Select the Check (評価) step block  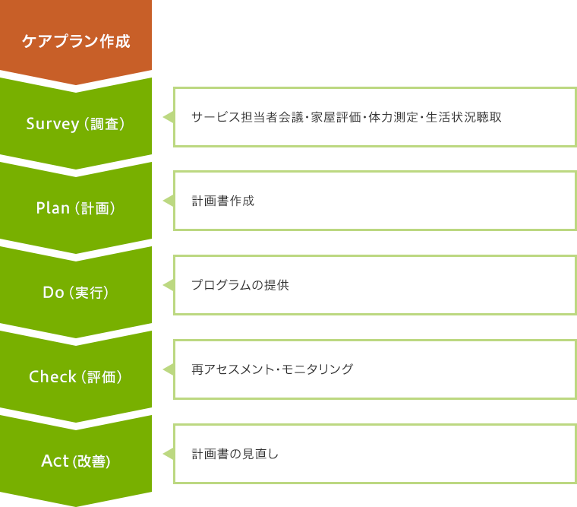click(76, 376)
